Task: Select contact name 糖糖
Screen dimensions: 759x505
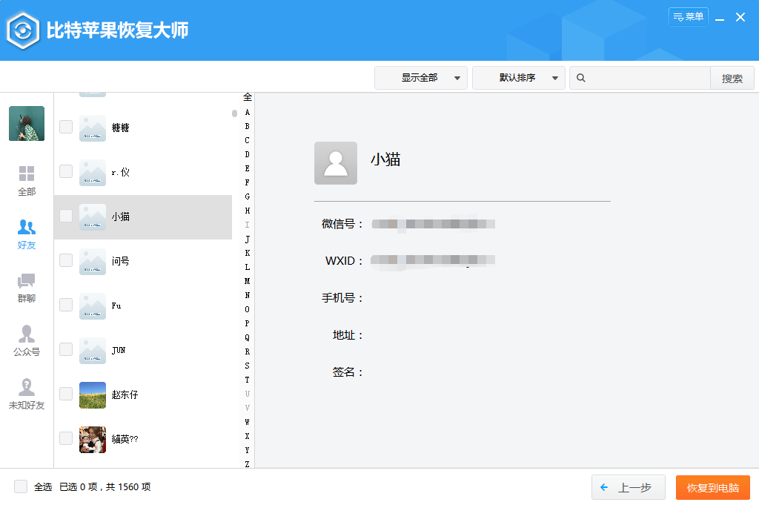Action: (x=121, y=128)
